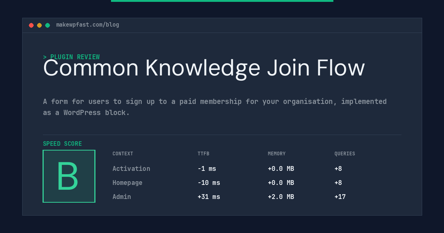The width and height of the screenshot is (444, 233).
Task: Click the makewpfast.com/blog address text
Action: click(88, 25)
